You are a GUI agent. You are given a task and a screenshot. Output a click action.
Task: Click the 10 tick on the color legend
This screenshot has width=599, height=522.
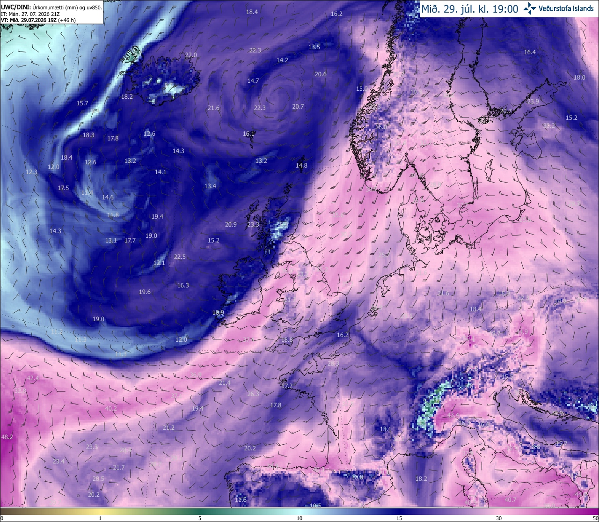[299, 518]
